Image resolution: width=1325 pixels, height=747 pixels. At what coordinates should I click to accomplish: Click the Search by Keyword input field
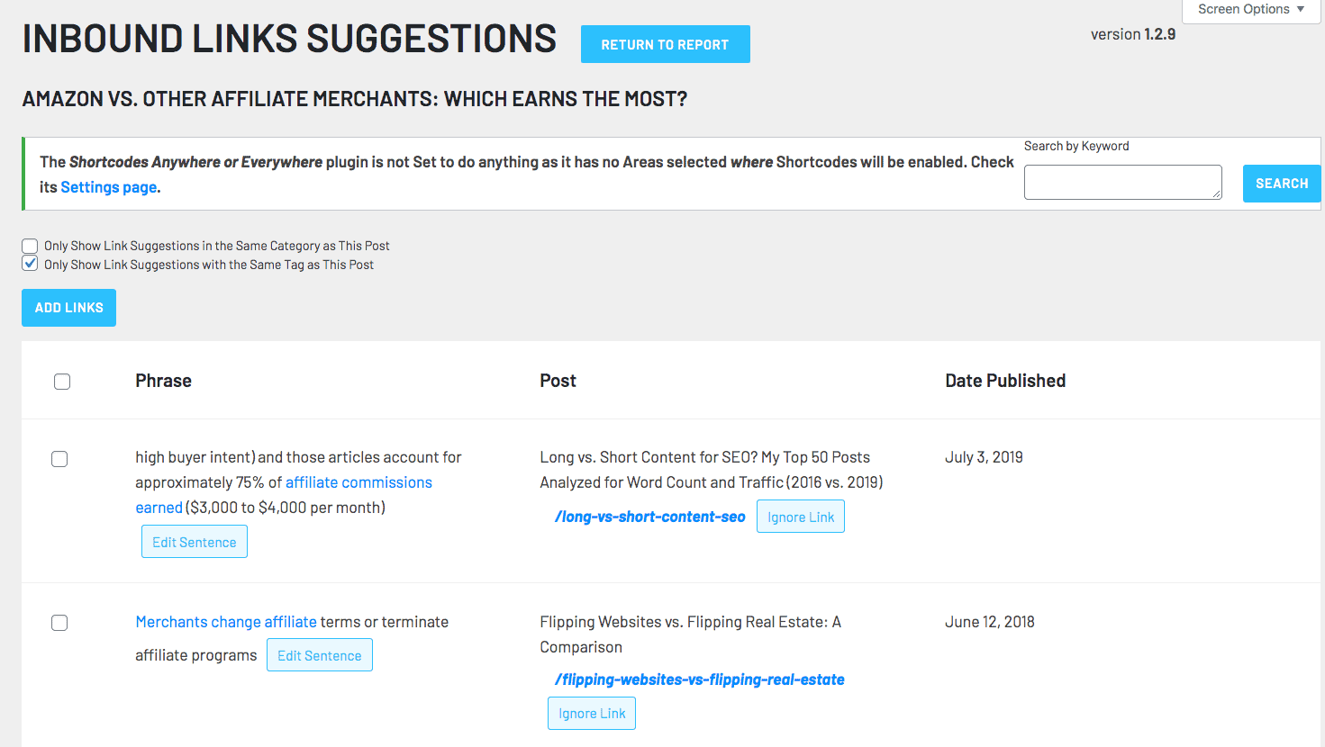[1122, 182]
